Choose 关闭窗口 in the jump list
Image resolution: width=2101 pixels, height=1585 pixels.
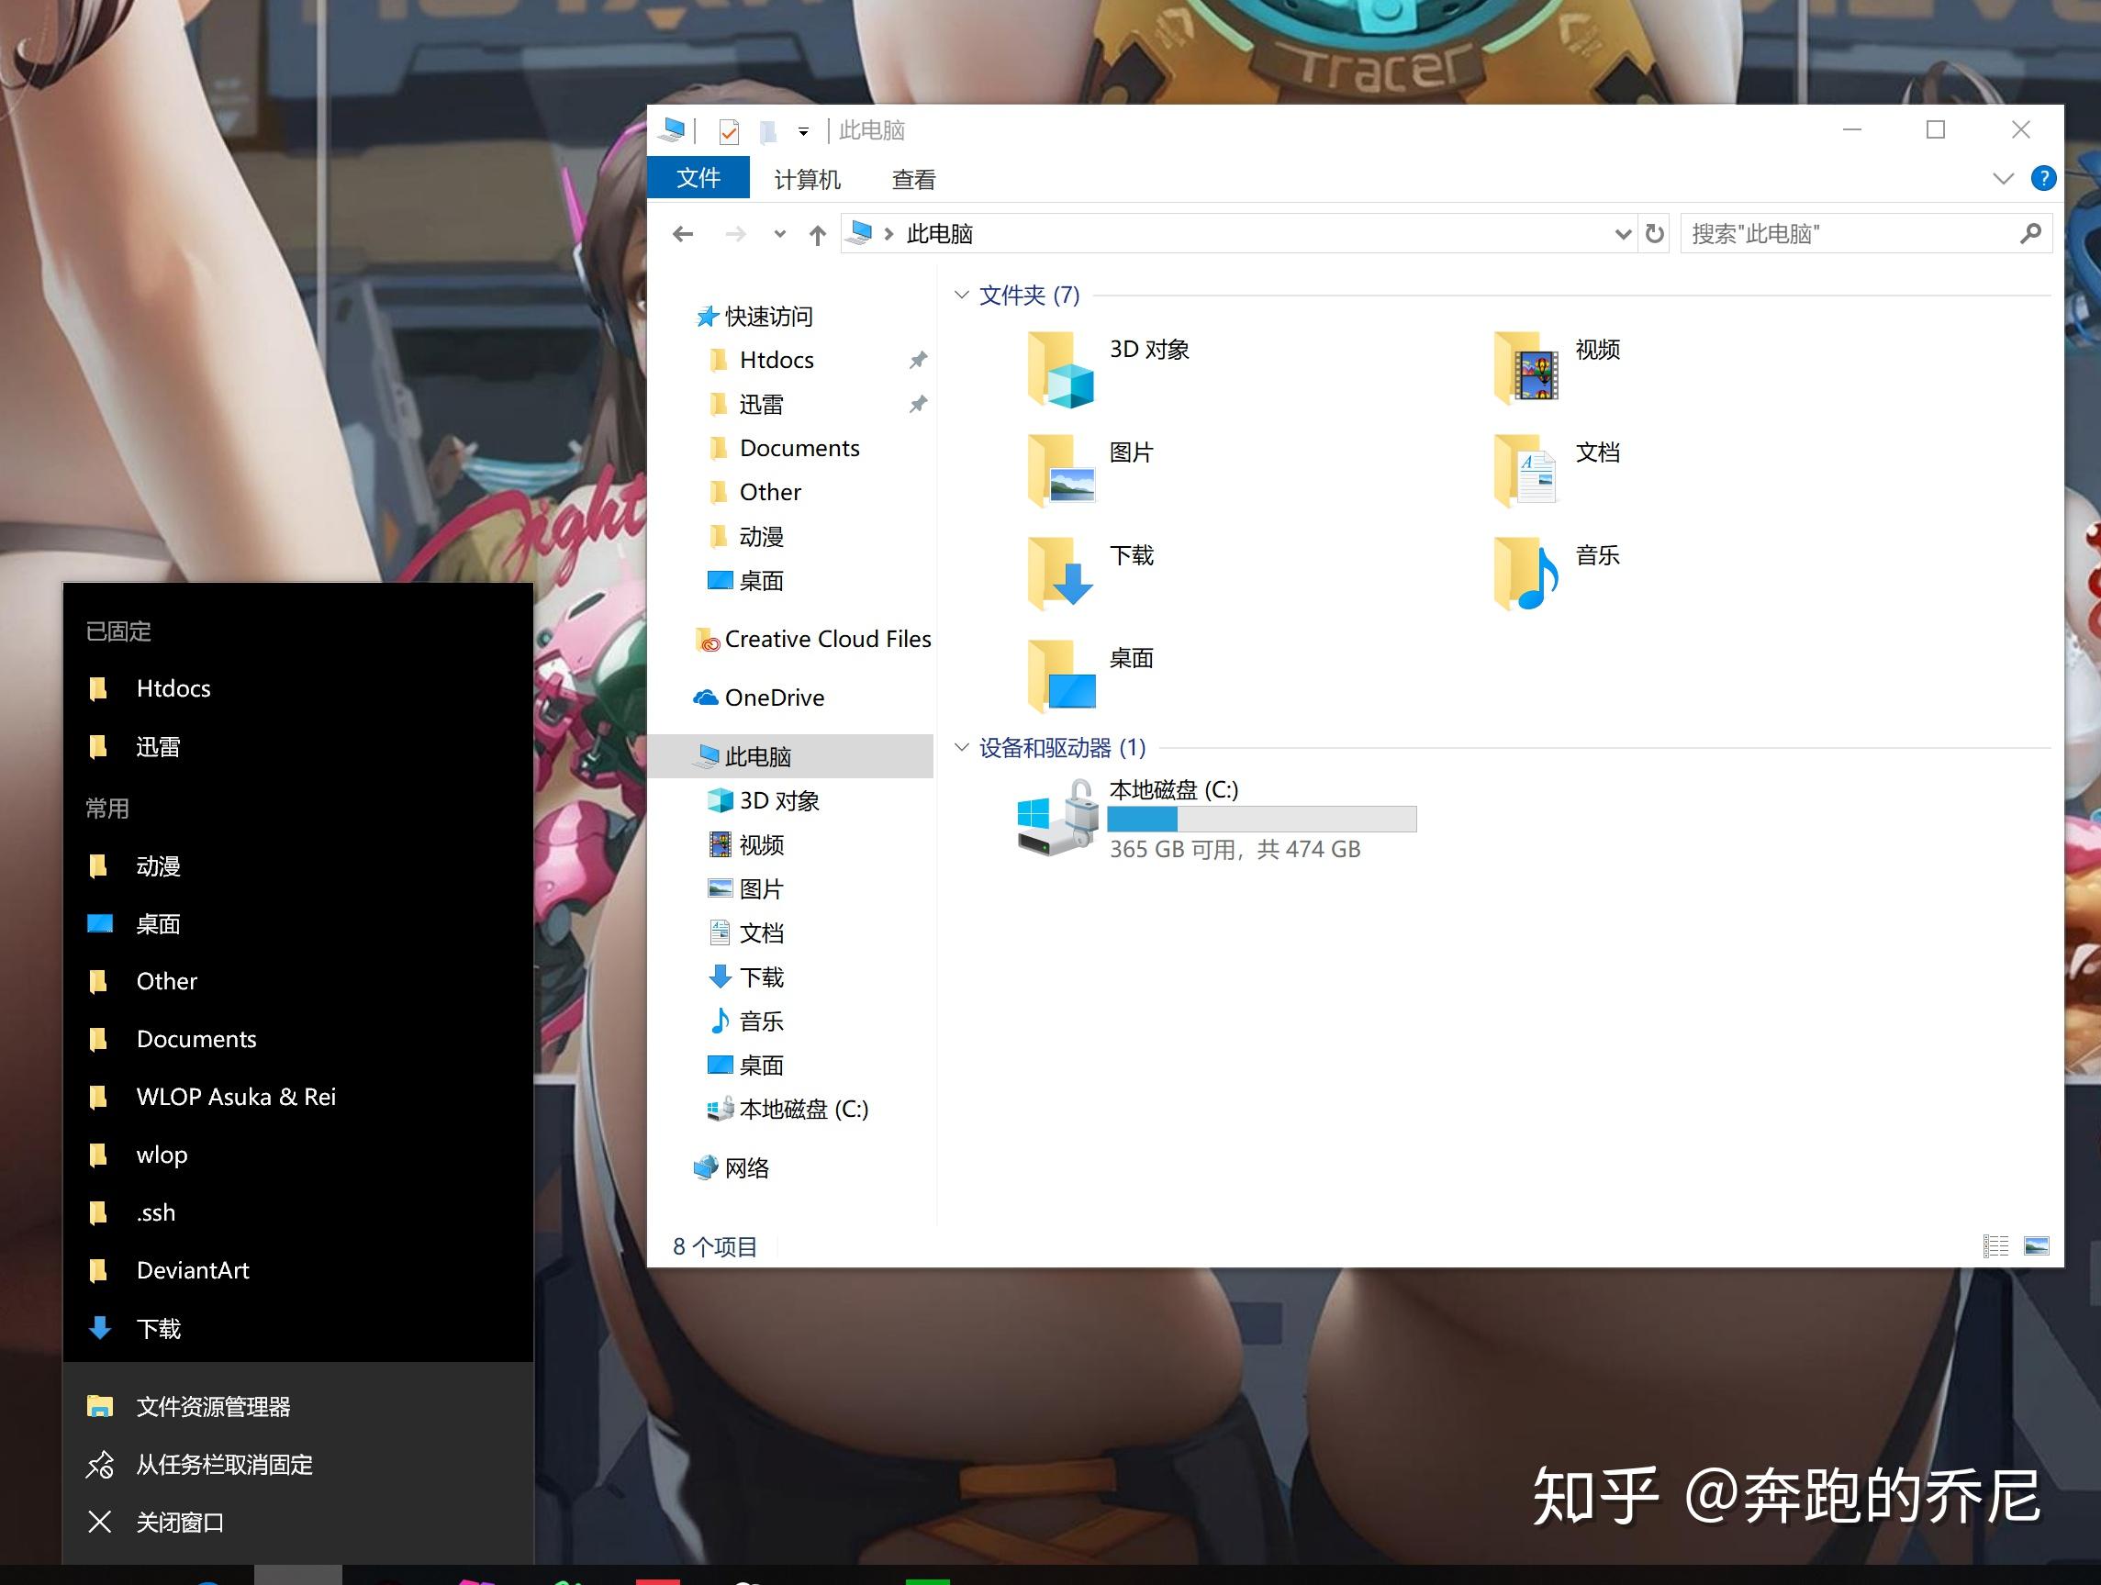[x=298, y=1523]
